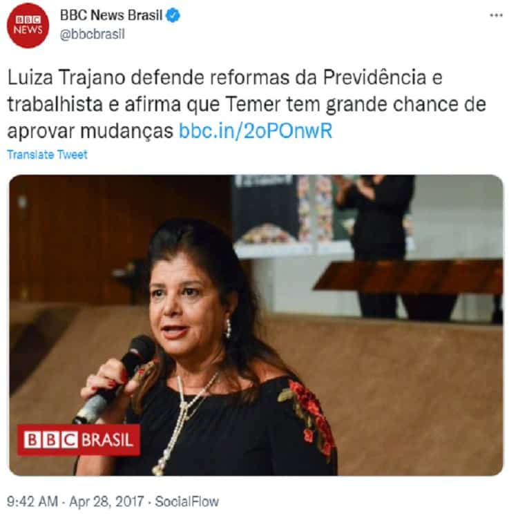Open the three-dot more options menu
Screen dimensions: 518x518
496,15
